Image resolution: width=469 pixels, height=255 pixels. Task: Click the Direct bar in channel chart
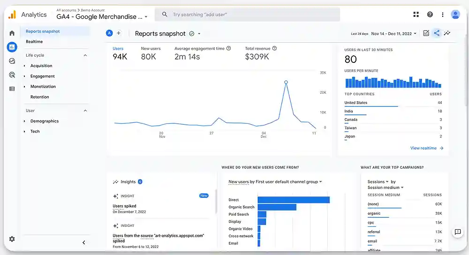point(294,200)
